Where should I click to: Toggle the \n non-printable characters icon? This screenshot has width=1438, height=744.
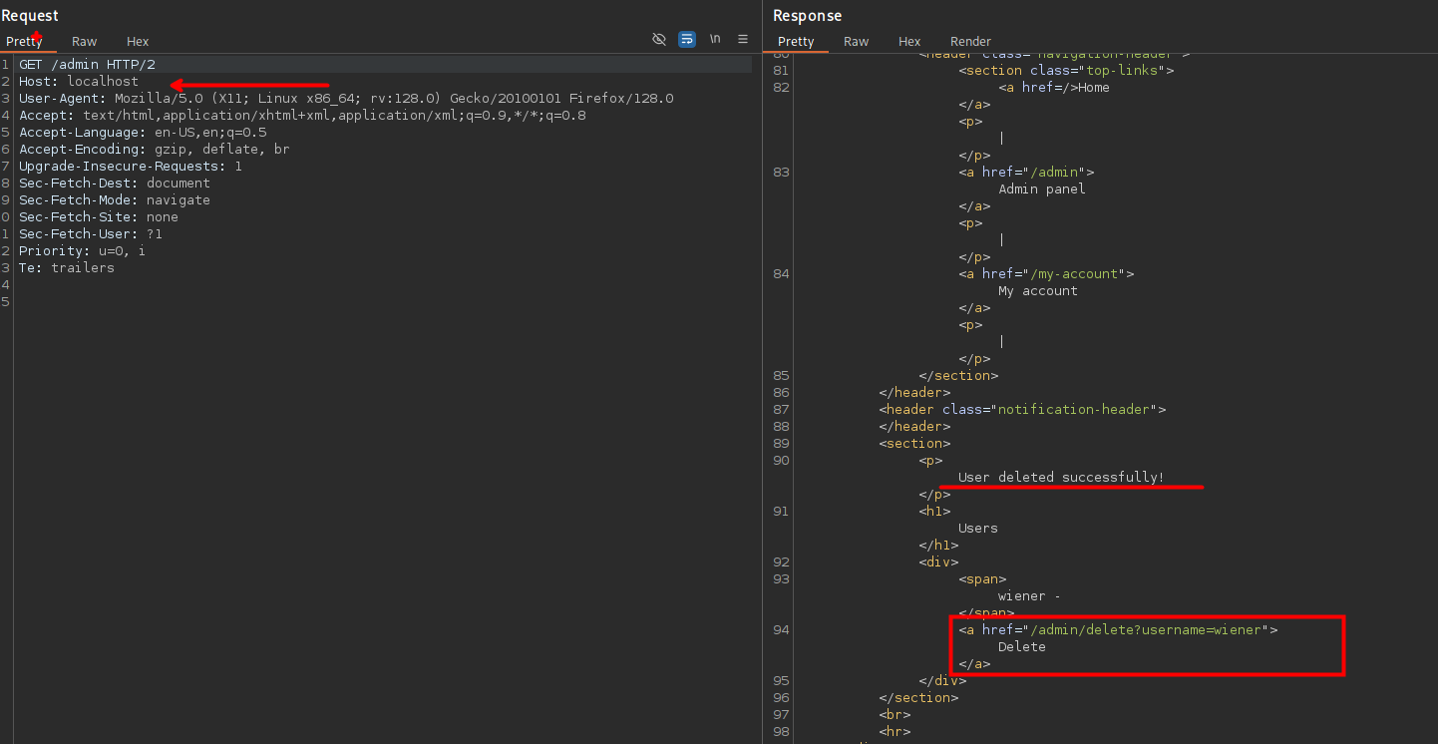715,39
